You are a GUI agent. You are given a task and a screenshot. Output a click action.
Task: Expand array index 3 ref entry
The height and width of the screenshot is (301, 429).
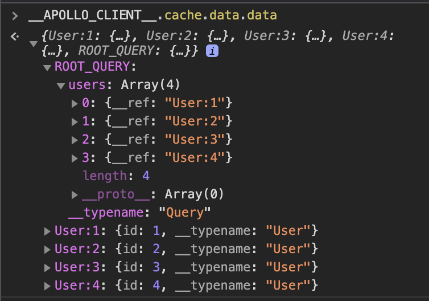[x=75, y=158]
